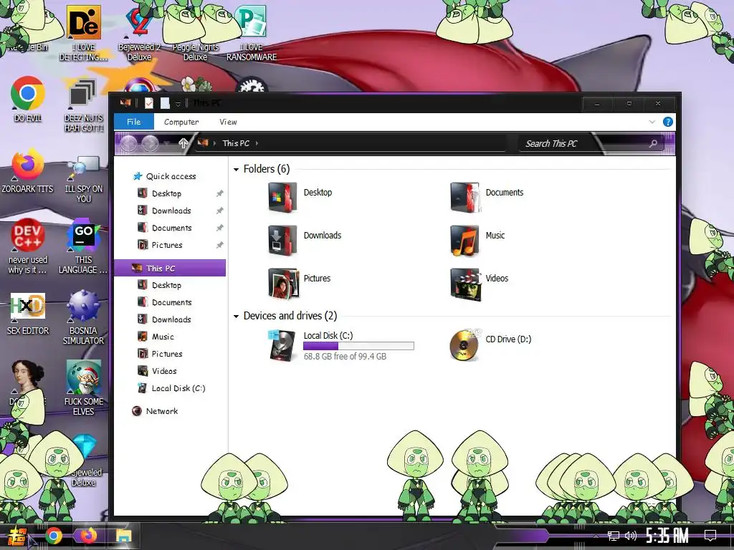
Task: Show hidden tray icons arrow
Action: [596, 536]
